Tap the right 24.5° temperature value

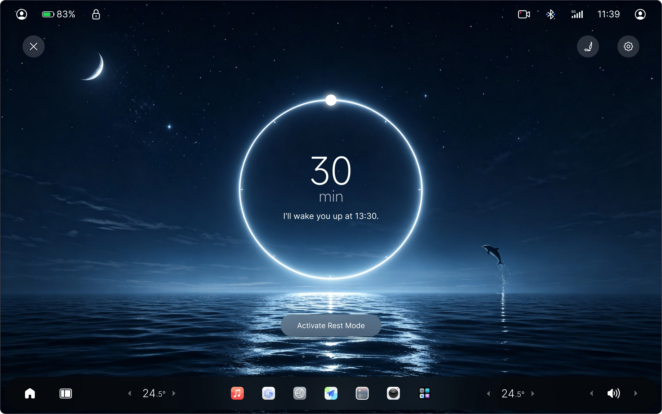pyautogui.click(x=513, y=394)
